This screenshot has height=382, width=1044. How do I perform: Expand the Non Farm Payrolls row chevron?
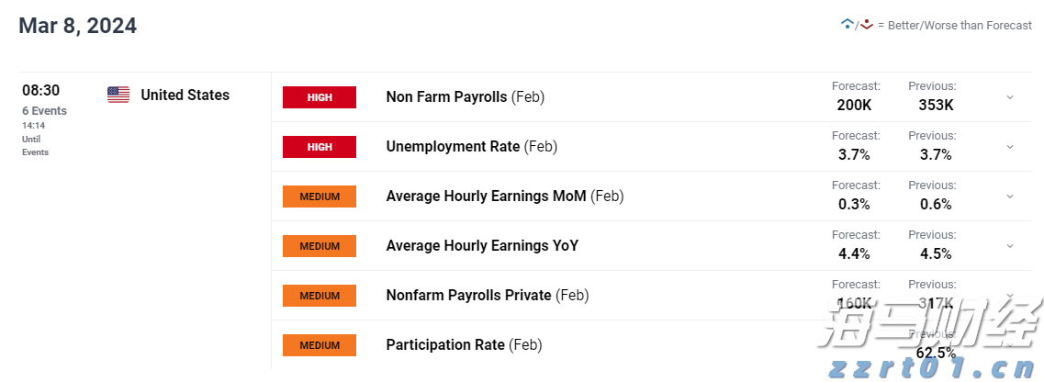1010,97
